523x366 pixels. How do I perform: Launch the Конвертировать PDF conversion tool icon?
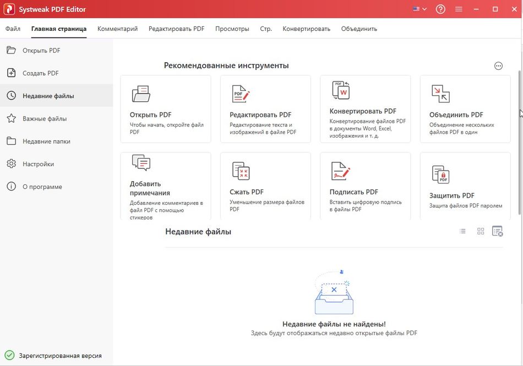pyautogui.click(x=340, y=90)
